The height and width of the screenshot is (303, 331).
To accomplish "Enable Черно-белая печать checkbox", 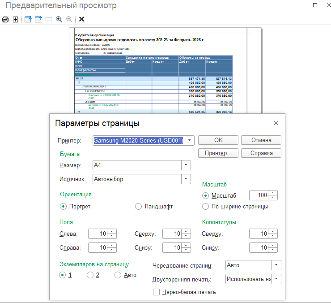I will [x=156, y=292].
